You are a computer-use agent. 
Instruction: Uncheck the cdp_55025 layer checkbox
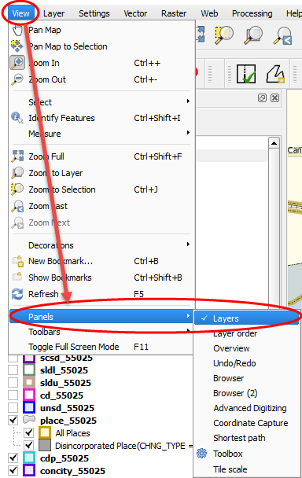click(13, 458)
